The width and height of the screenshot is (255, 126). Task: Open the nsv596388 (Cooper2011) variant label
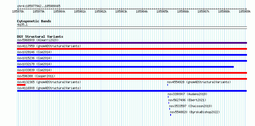coord(36,76)
